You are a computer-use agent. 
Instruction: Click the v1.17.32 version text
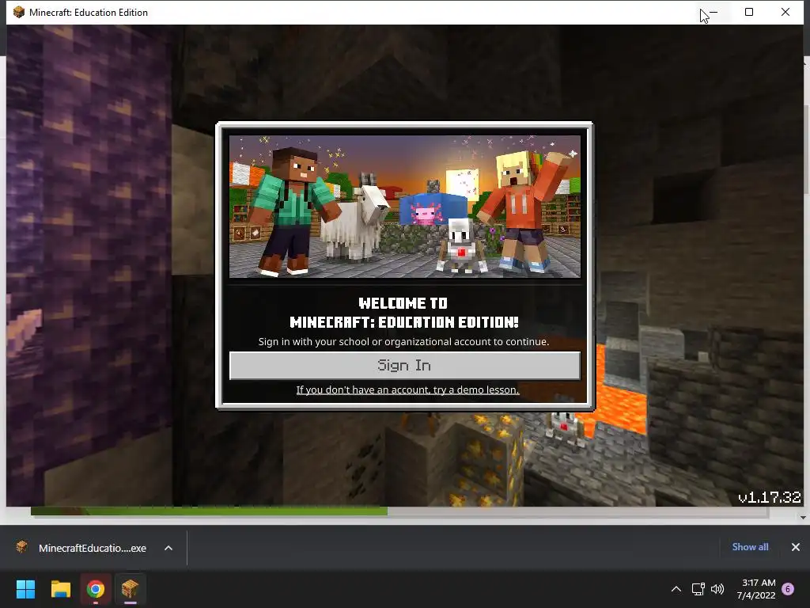pos(769,497)
